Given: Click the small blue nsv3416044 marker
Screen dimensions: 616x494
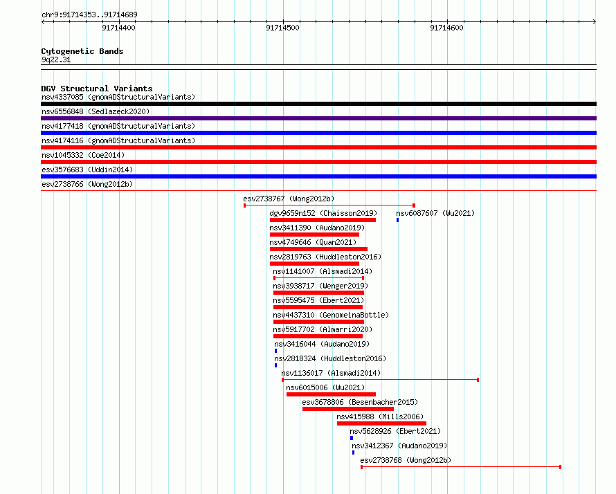Looking at the screenshot, I should pos(275,351).
